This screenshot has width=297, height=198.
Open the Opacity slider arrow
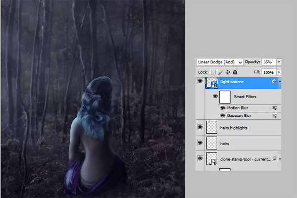(279, 62)
